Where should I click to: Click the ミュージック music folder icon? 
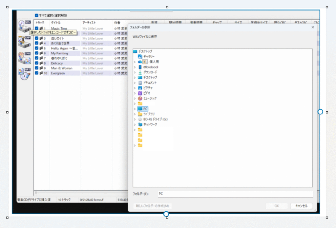click(140, 98)
